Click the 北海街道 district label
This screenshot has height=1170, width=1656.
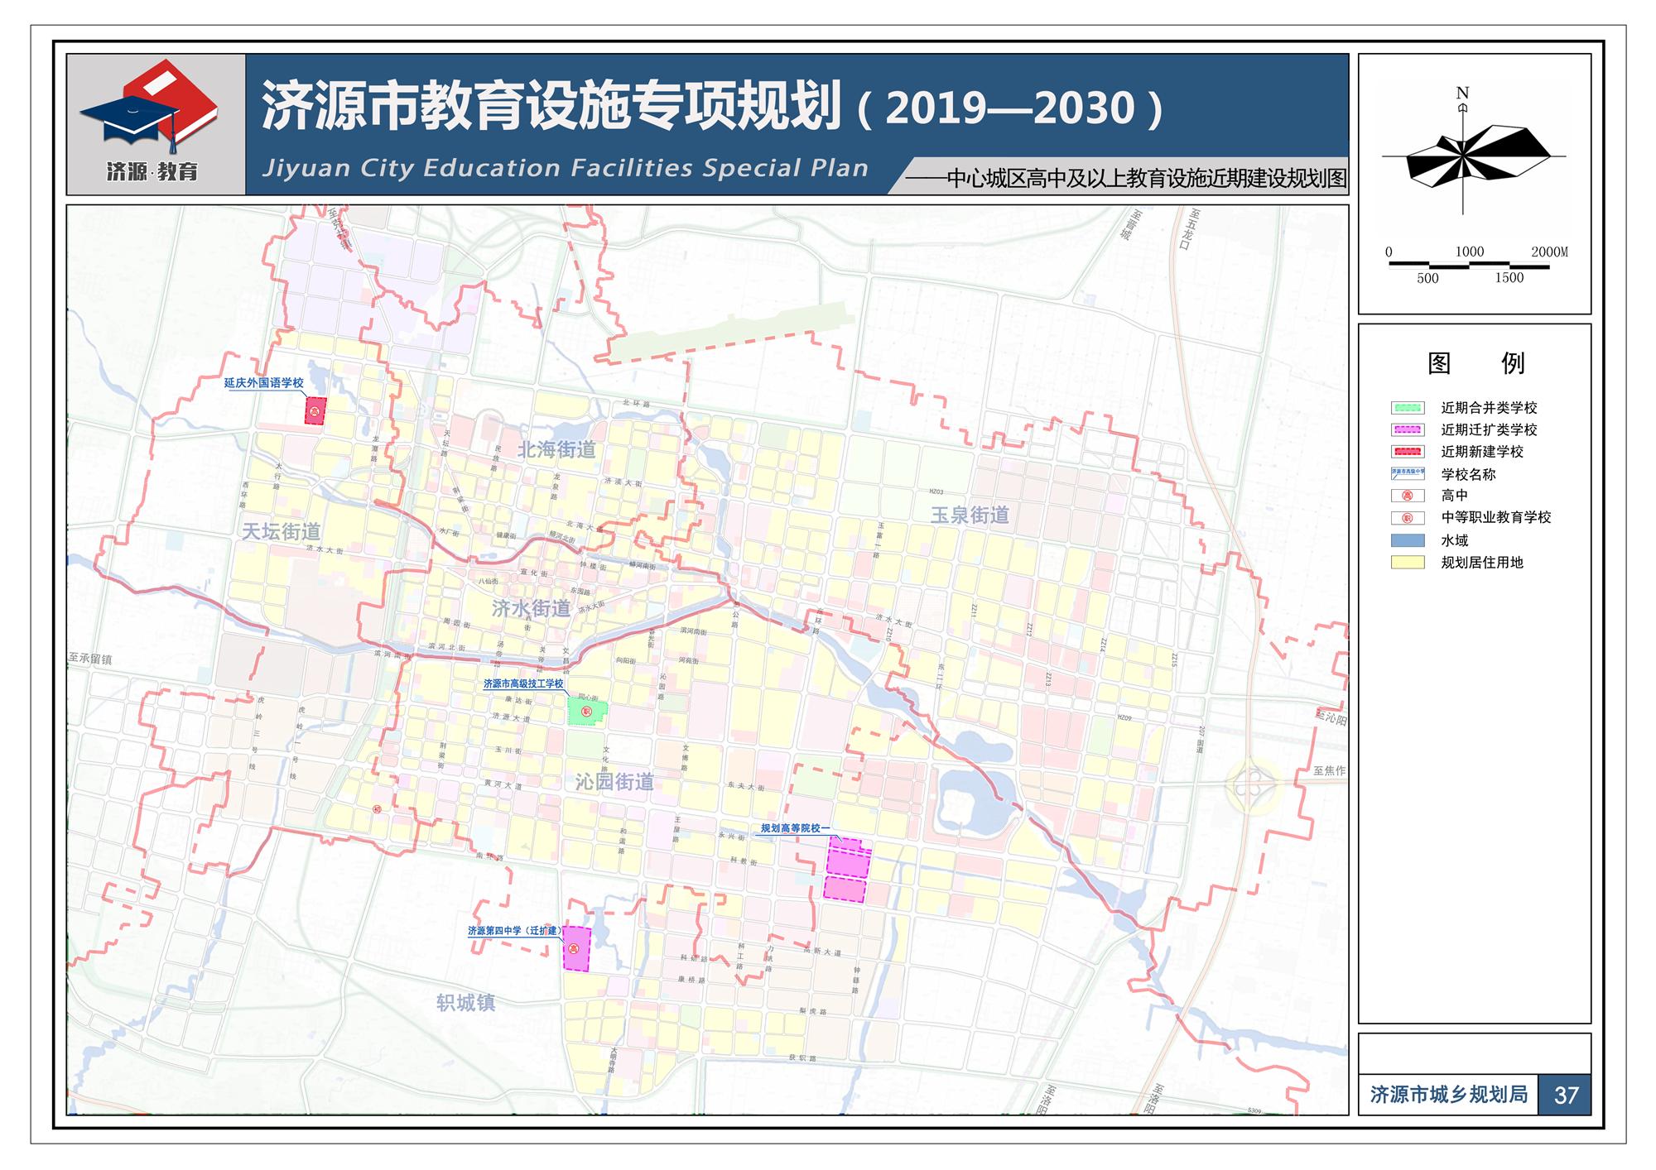tap(556, 449)
